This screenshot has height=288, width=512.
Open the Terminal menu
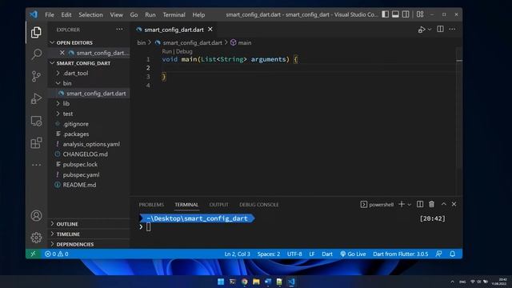coord(174,14)
